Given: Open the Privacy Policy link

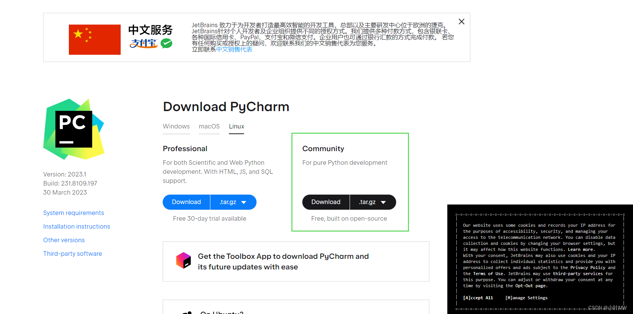Looking at the screenshot, I should (588, 268).
